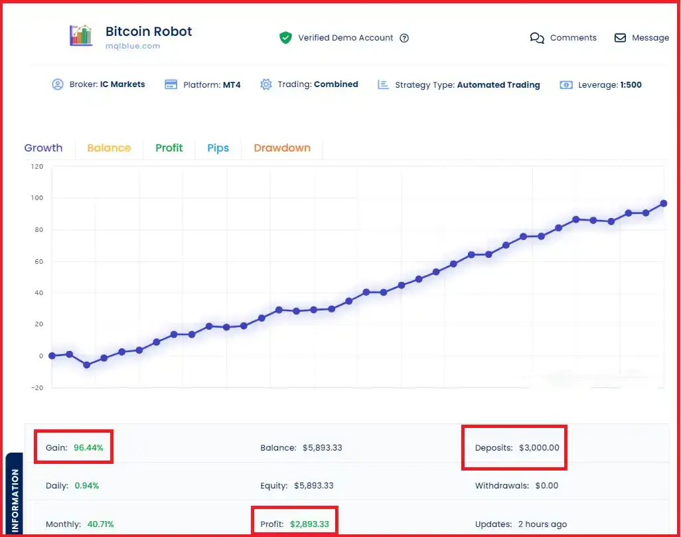Select the vertical INFORMATION side tab
Viewport: 681px width, 537px height.
[15, 495]
